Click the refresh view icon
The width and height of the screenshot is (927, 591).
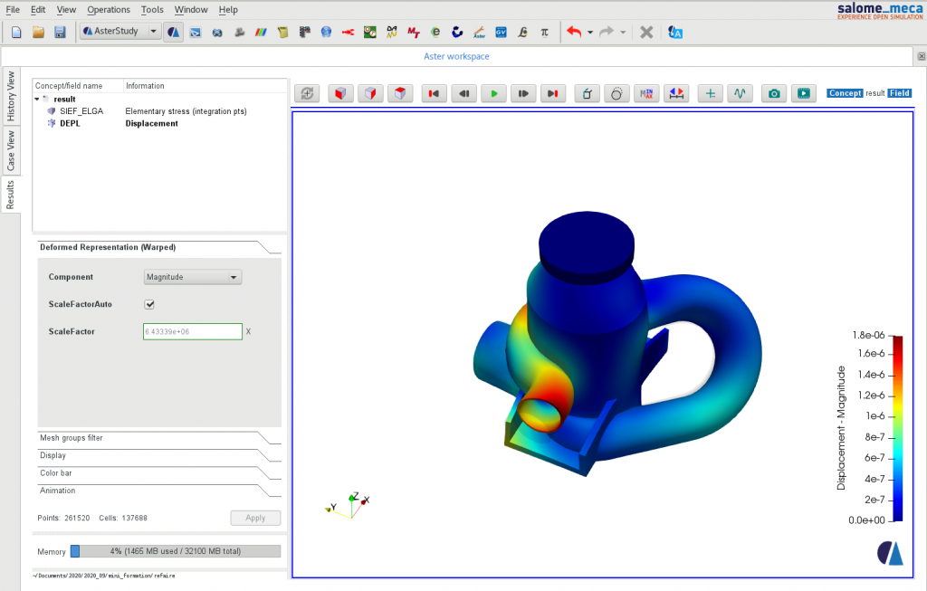coord(308,93)
